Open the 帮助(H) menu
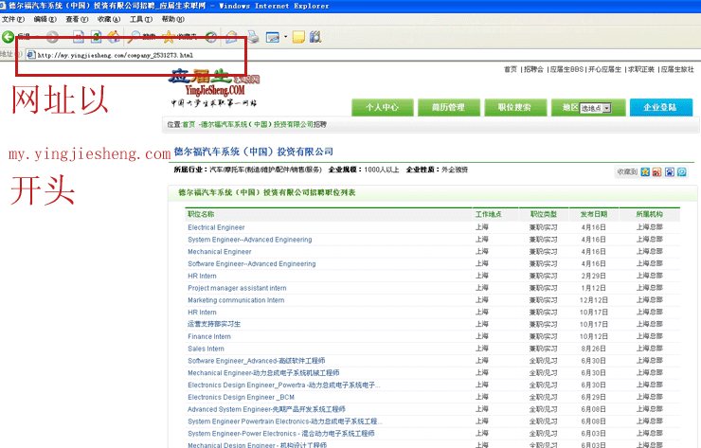The height and width of the screenshot is (448, 701). point(173,19)
